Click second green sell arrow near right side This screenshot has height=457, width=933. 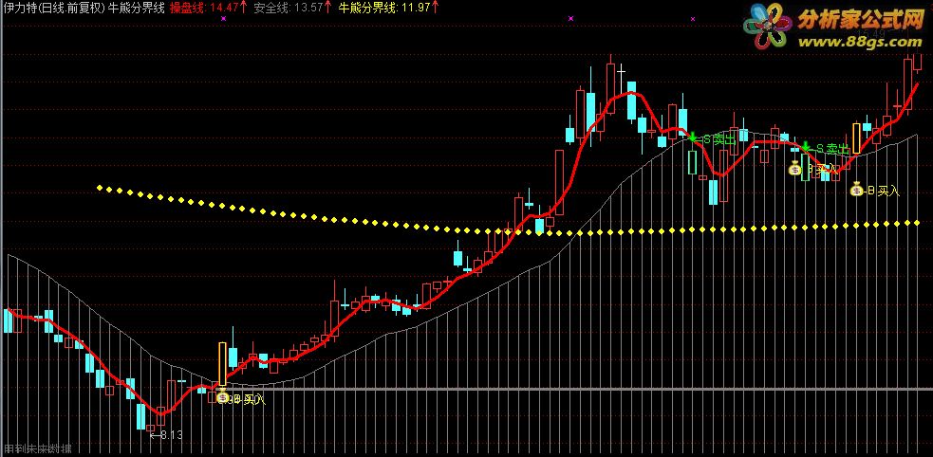click(x=805, y=146)
